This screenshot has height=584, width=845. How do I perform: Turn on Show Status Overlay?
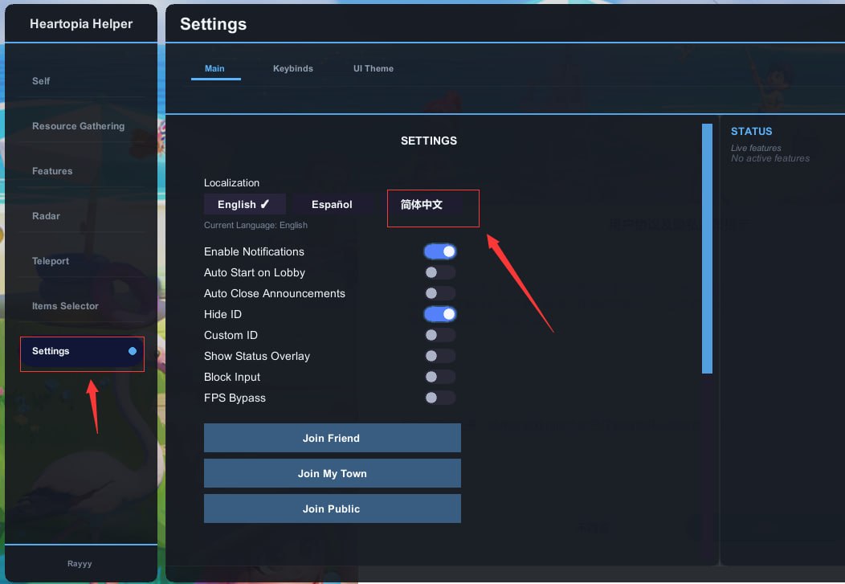point(440,356)
